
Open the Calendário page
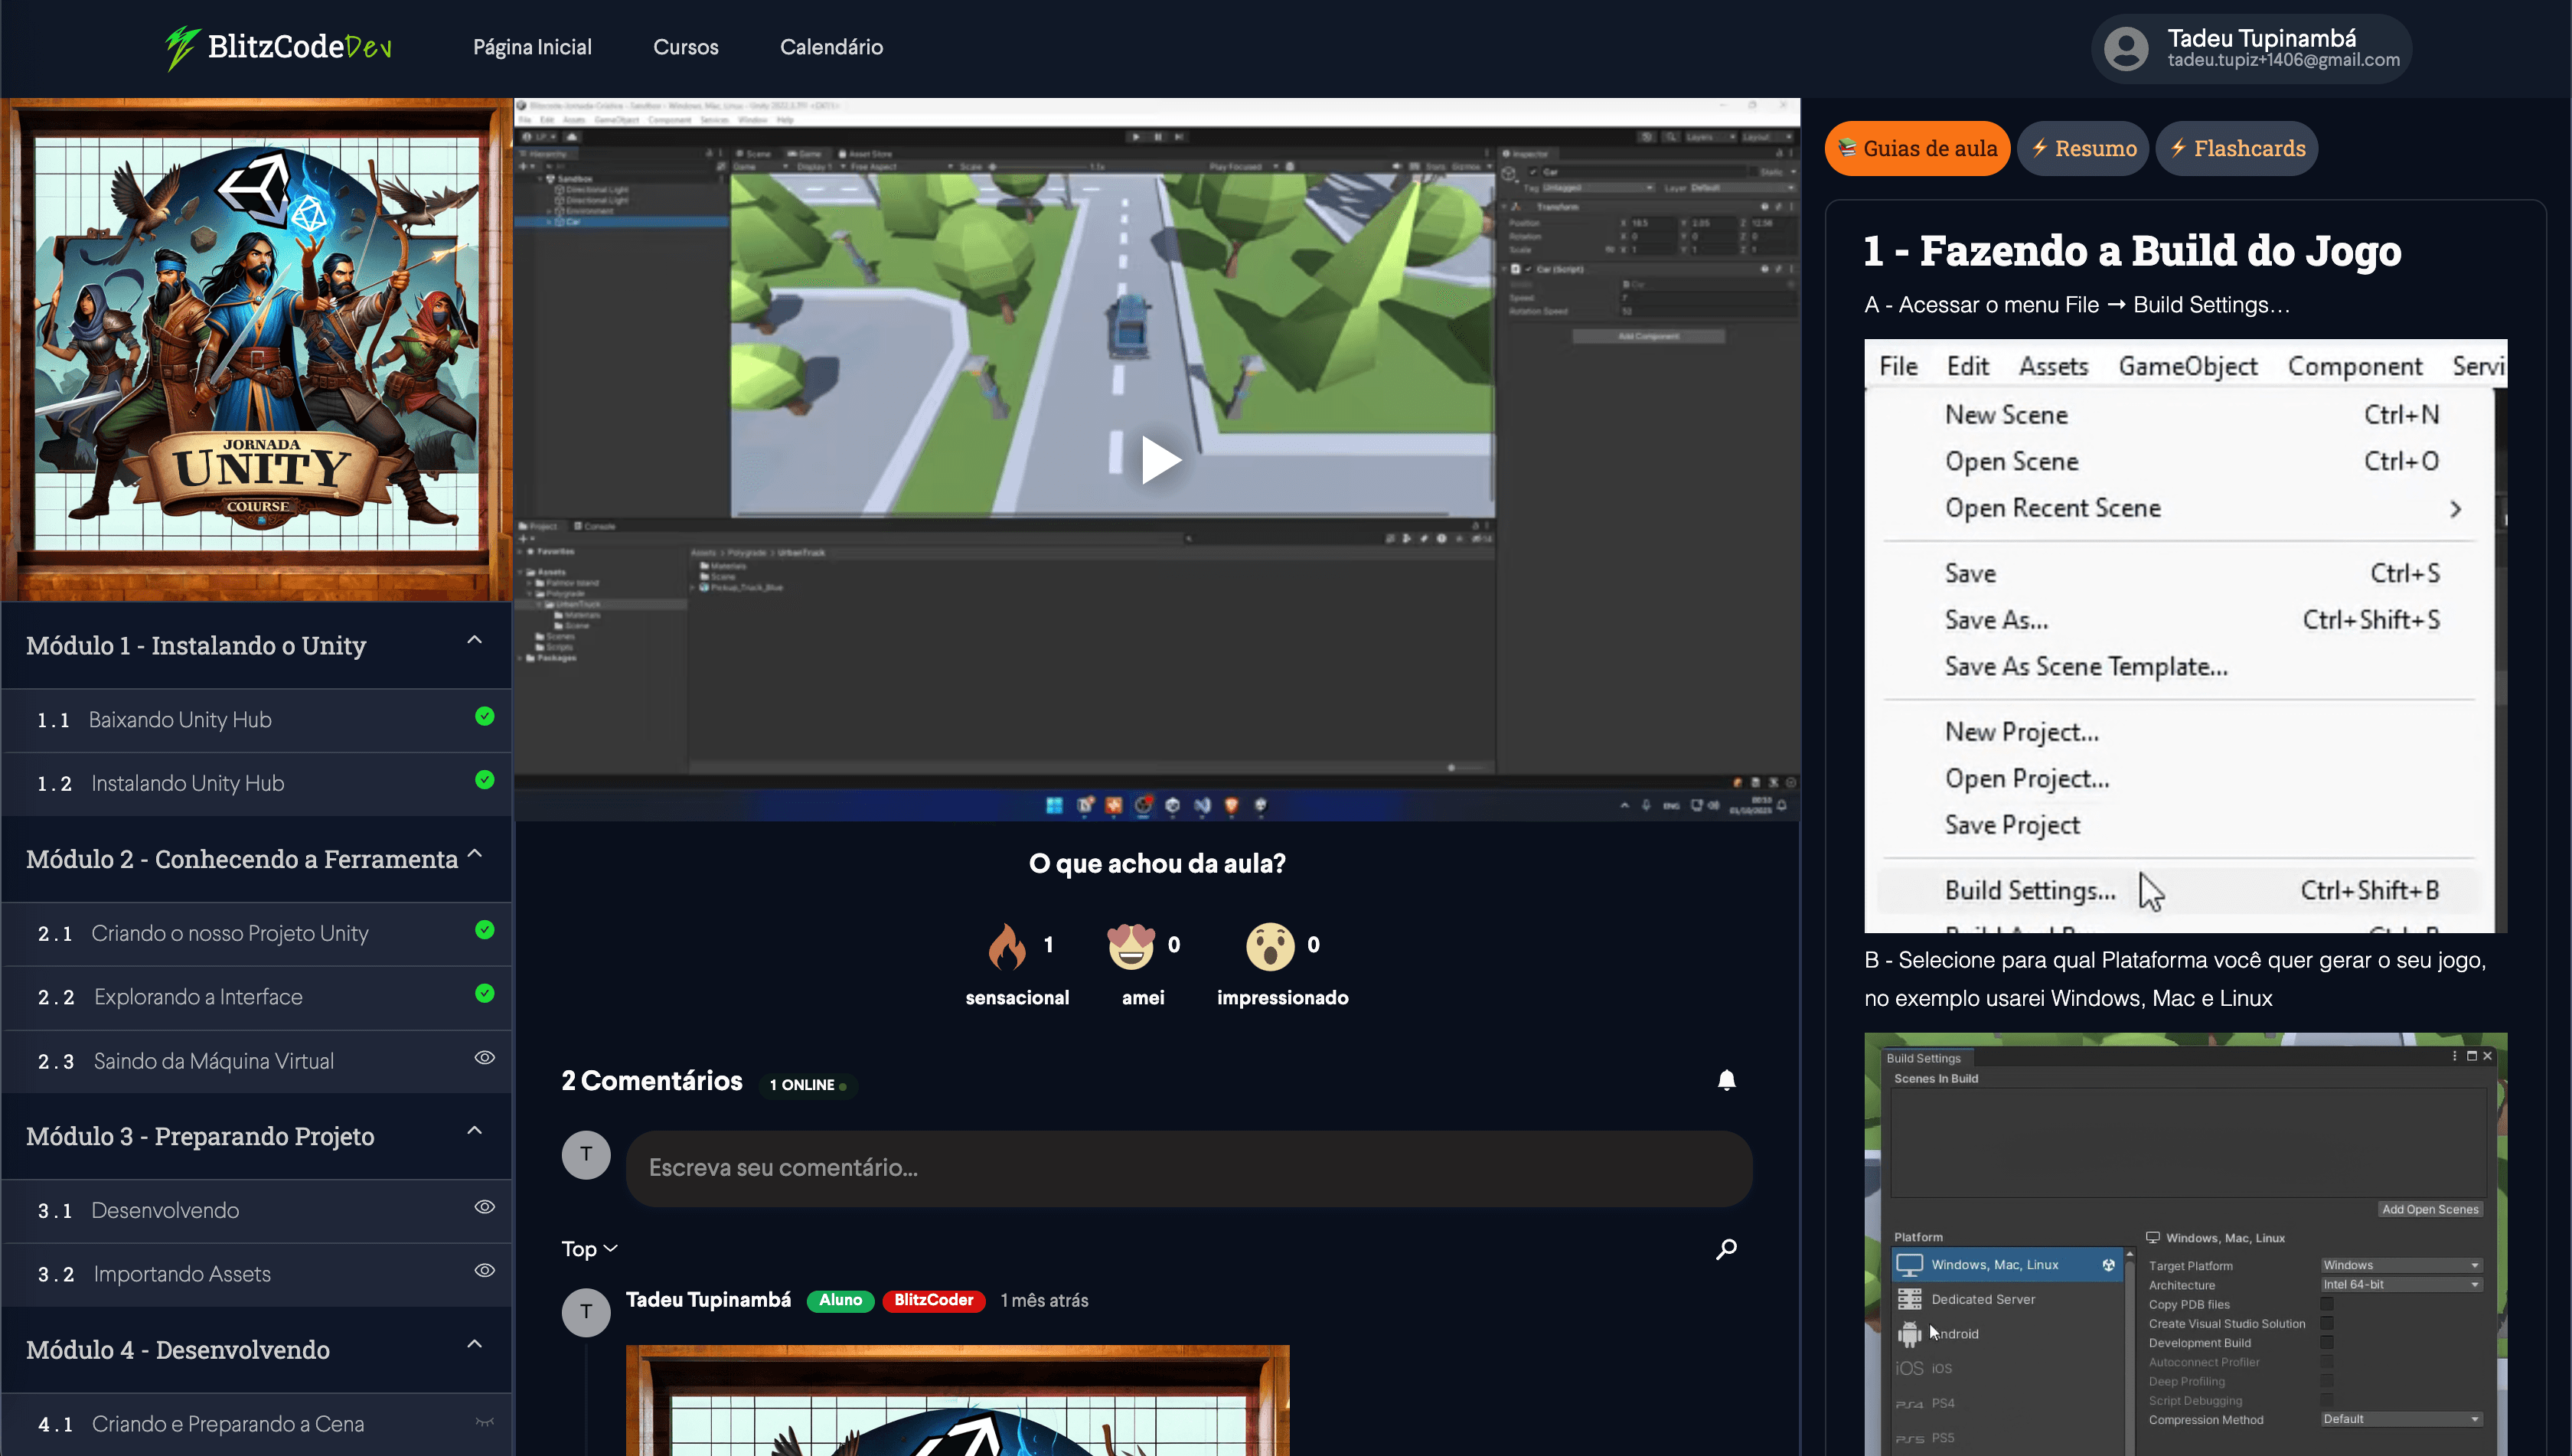point(831,47)
